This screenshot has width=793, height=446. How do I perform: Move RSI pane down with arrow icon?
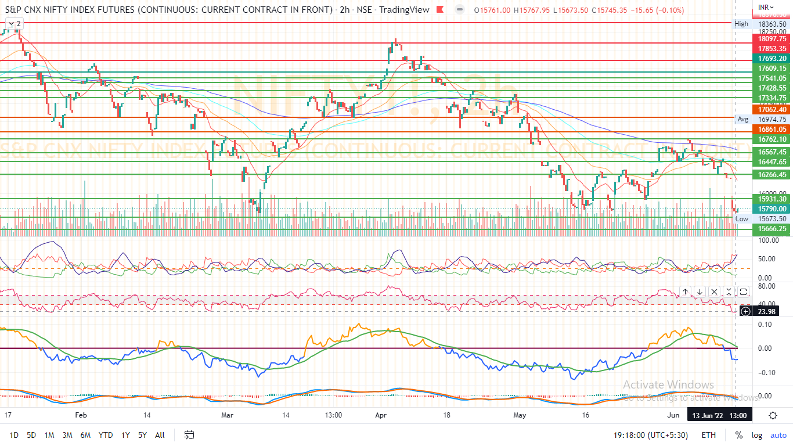point(700,292)
